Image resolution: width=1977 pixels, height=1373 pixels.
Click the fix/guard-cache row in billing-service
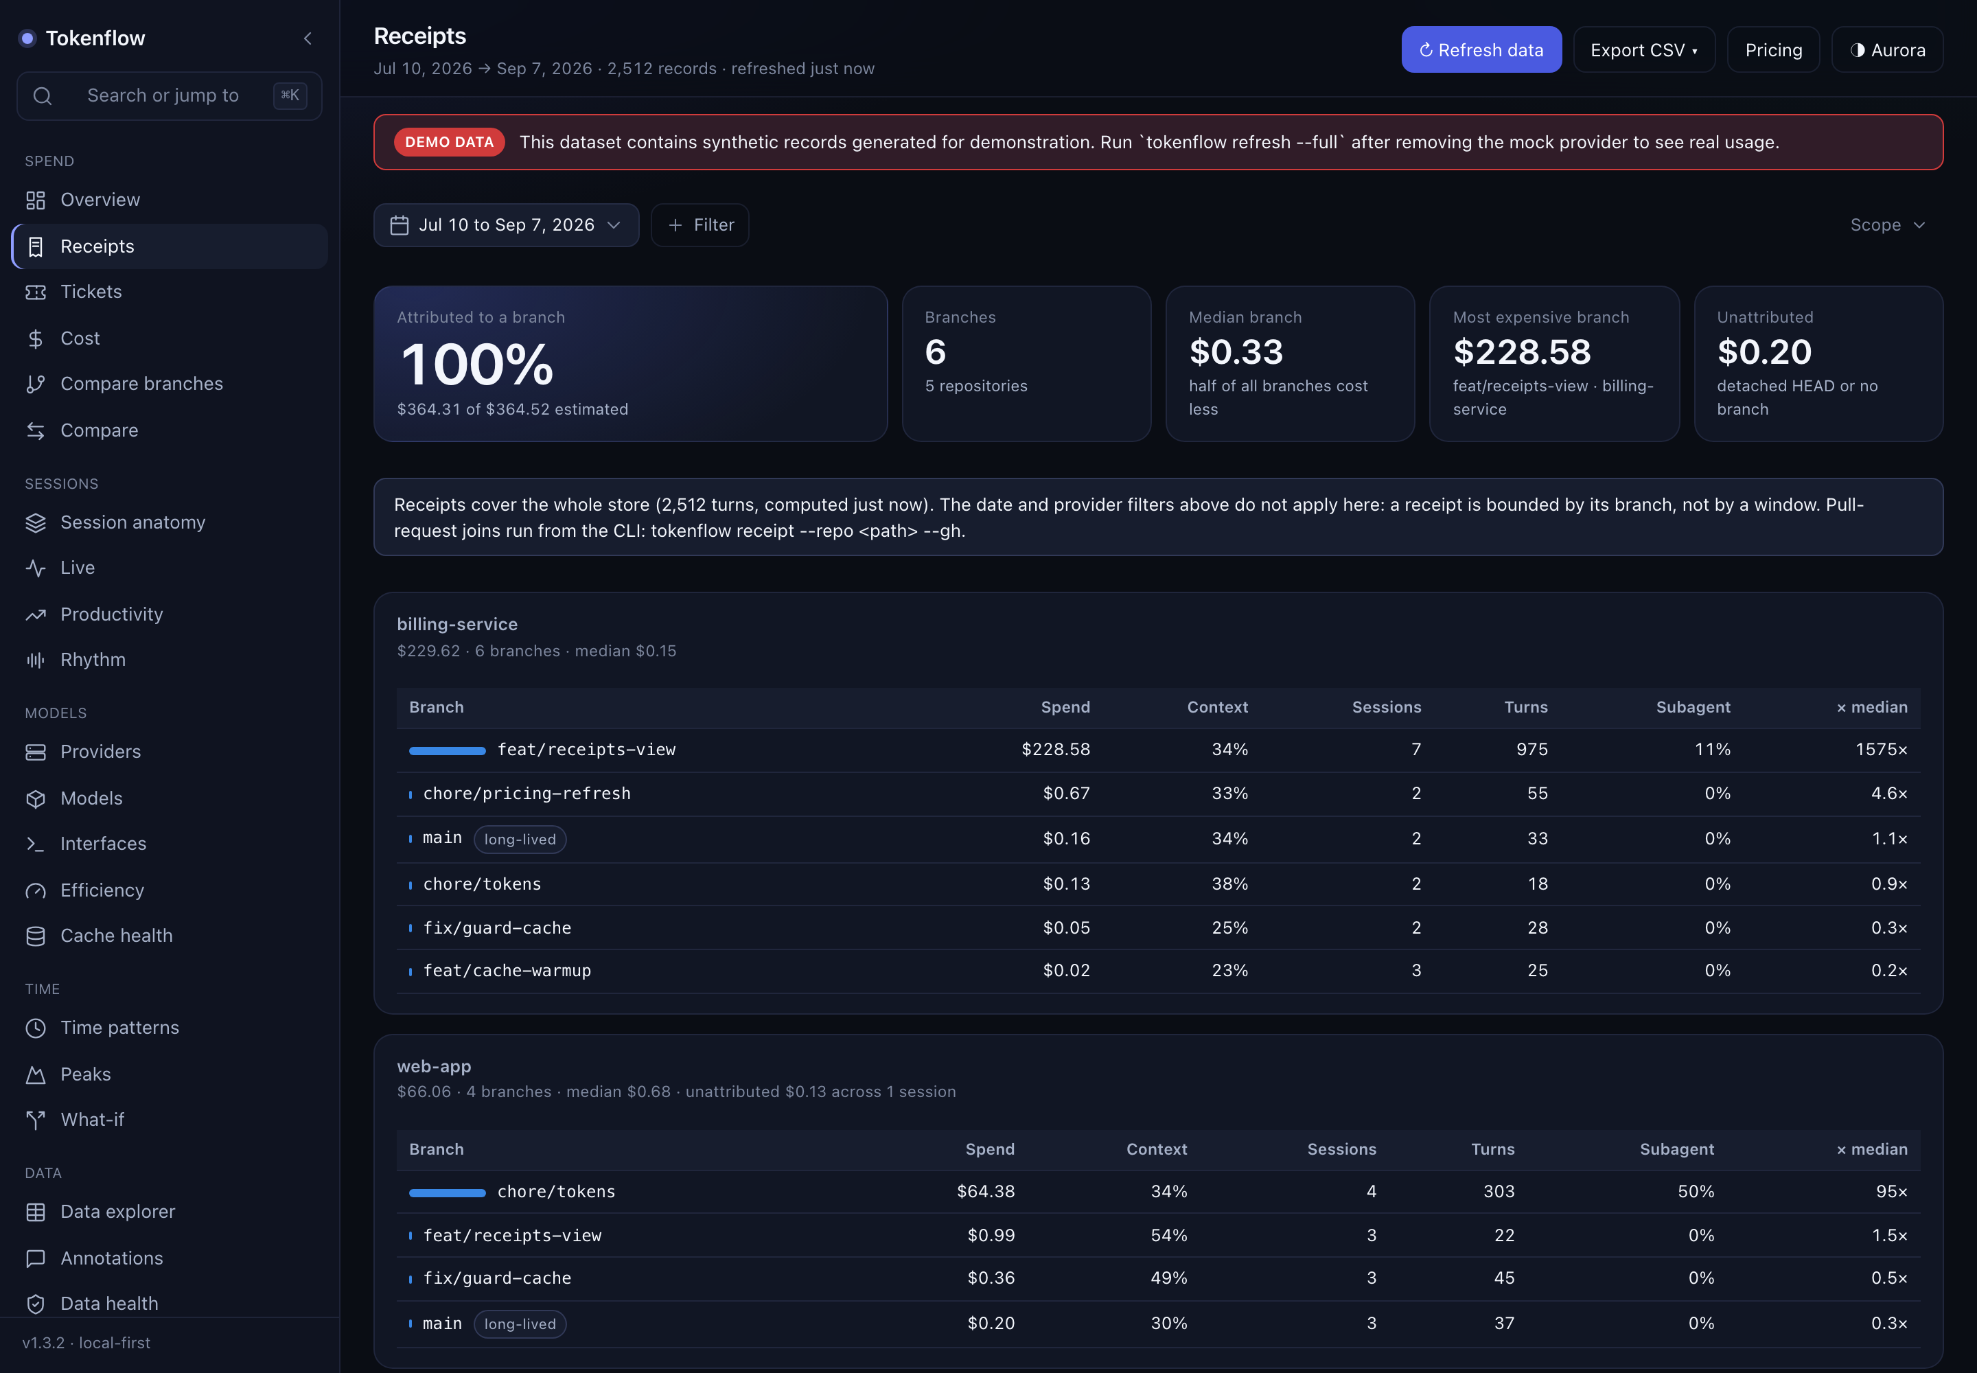coord(1158,928)
